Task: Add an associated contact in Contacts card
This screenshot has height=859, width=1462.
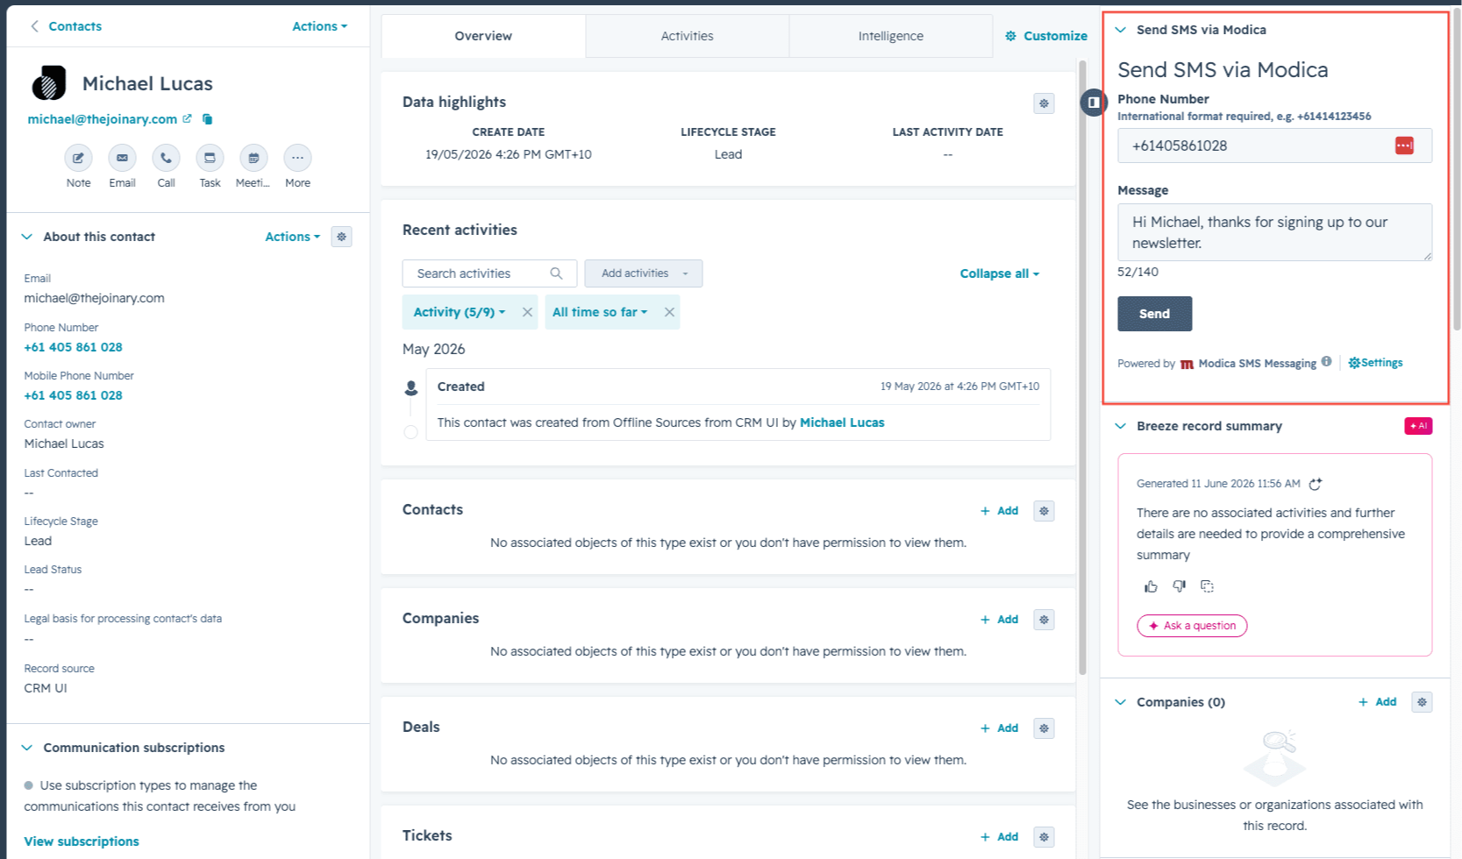Action: coord(999,511)
